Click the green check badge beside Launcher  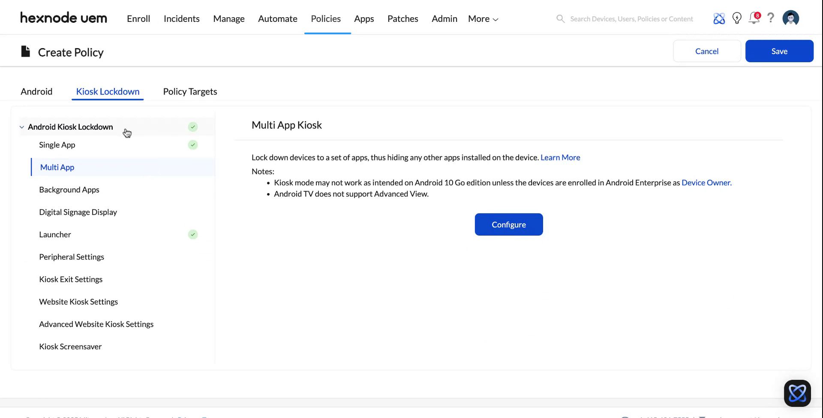(192, 234)
